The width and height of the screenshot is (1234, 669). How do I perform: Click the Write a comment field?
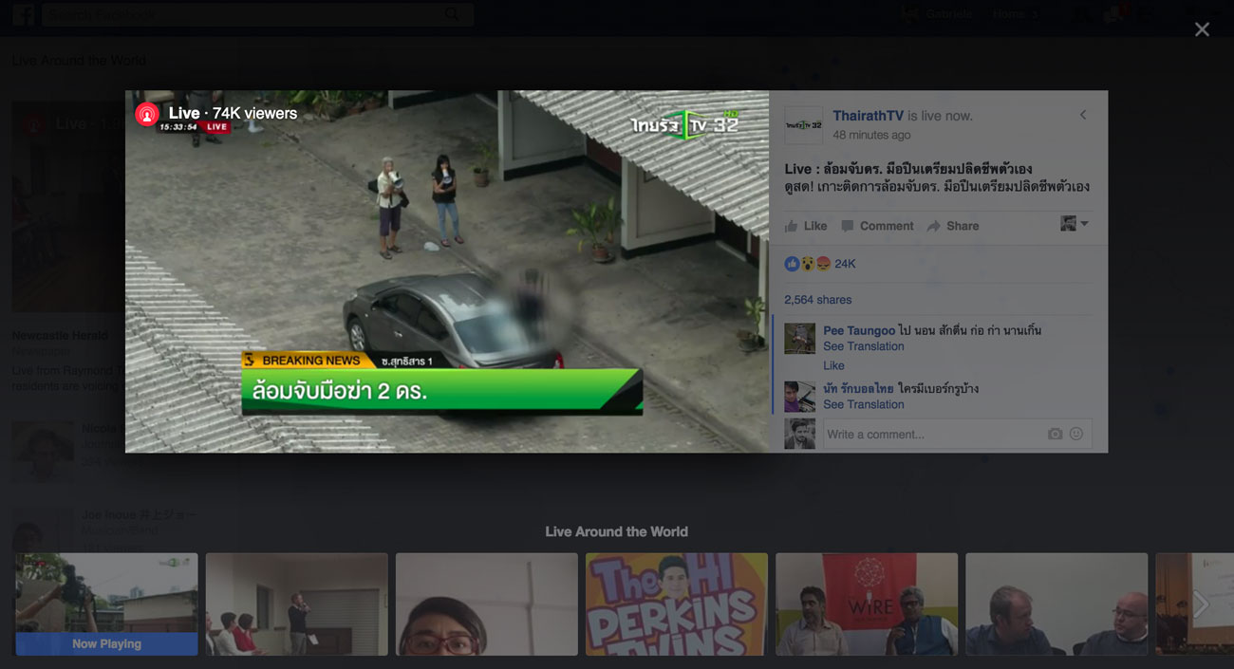930,434
